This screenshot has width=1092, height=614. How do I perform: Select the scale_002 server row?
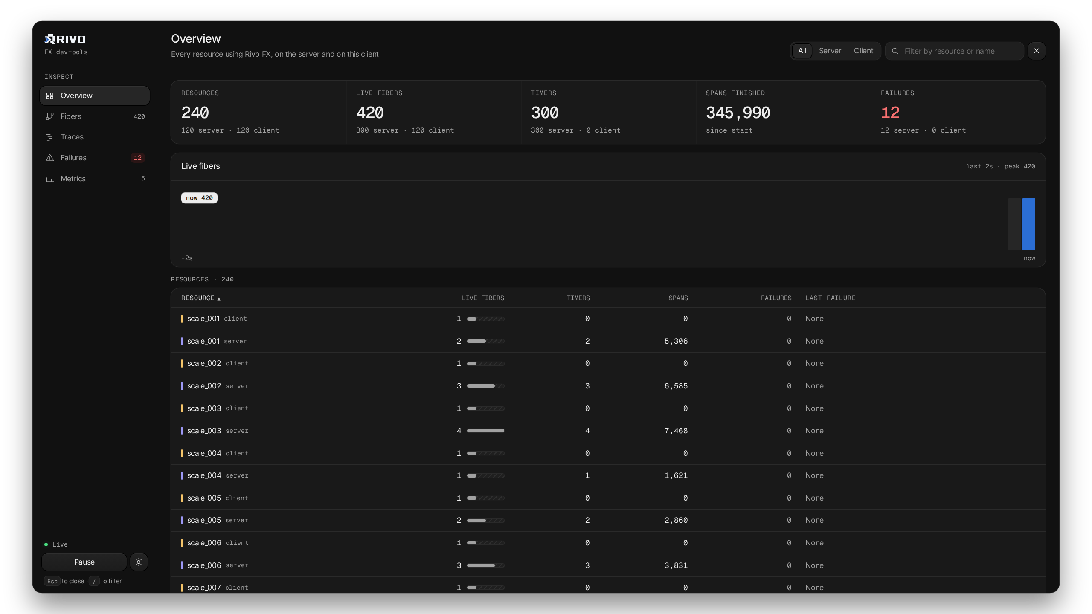(608, 386)
